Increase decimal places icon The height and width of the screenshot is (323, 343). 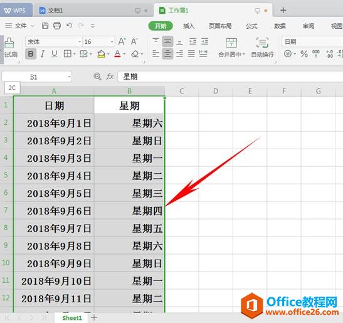pyautogui.click(x=329, y=54)
